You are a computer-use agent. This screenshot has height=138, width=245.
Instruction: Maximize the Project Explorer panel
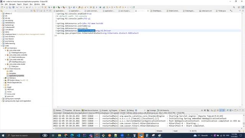coord(50,11)
